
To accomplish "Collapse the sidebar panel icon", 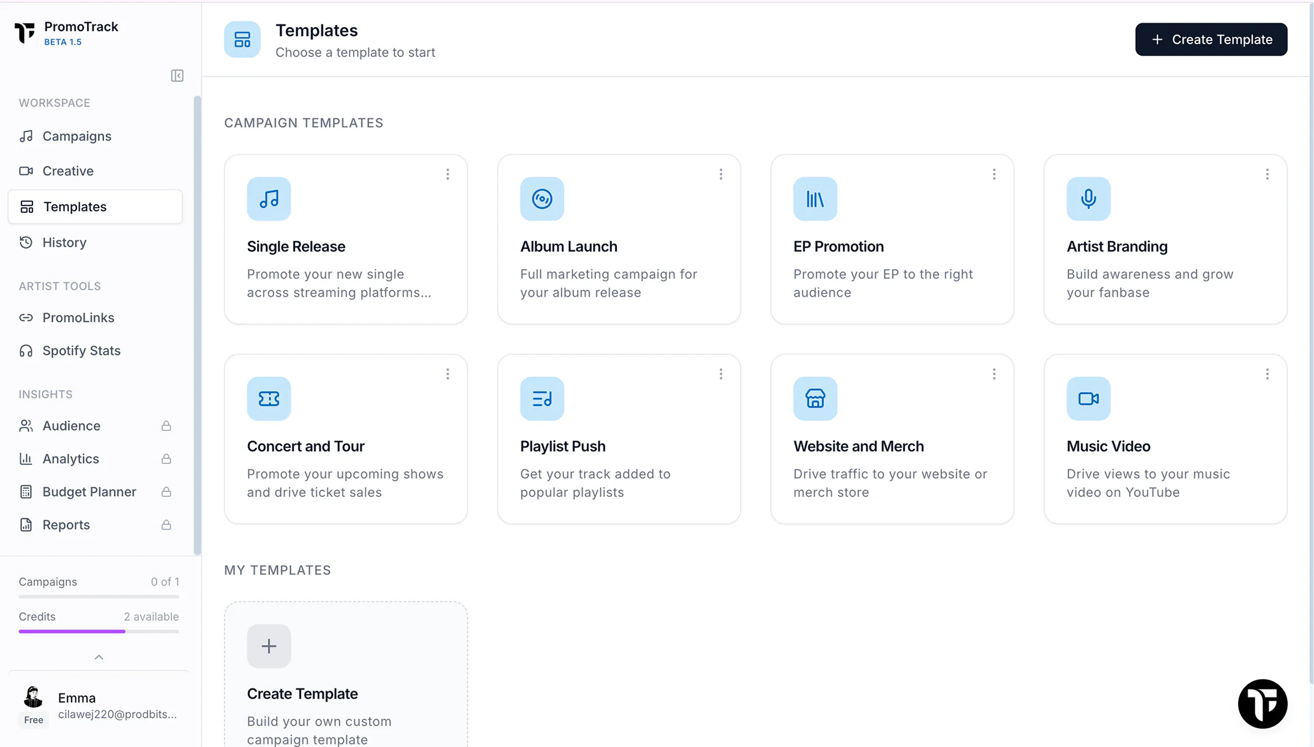I will pos(177,76).
